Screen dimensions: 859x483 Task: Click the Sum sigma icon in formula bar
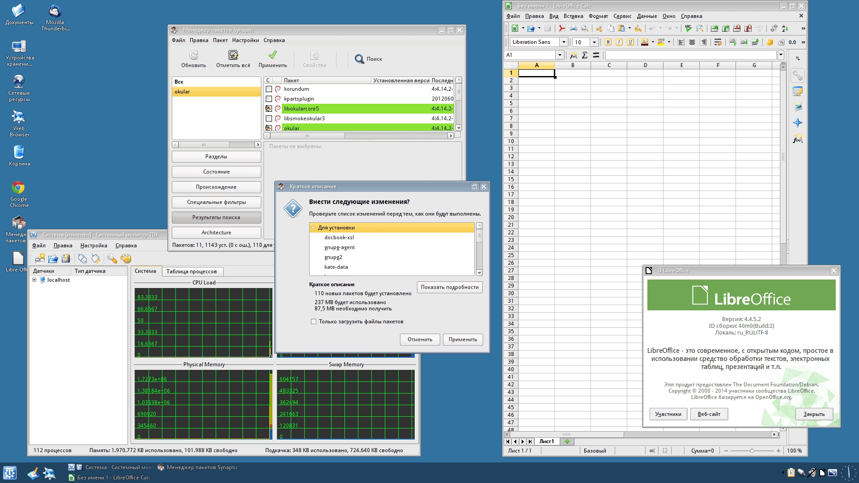pos(584,55)
